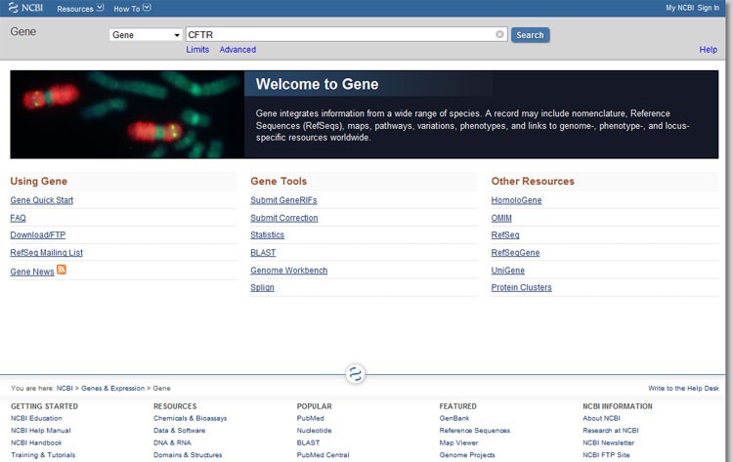Open HomoloGene
Screen dimensions: 733x462
pos(516,200)
